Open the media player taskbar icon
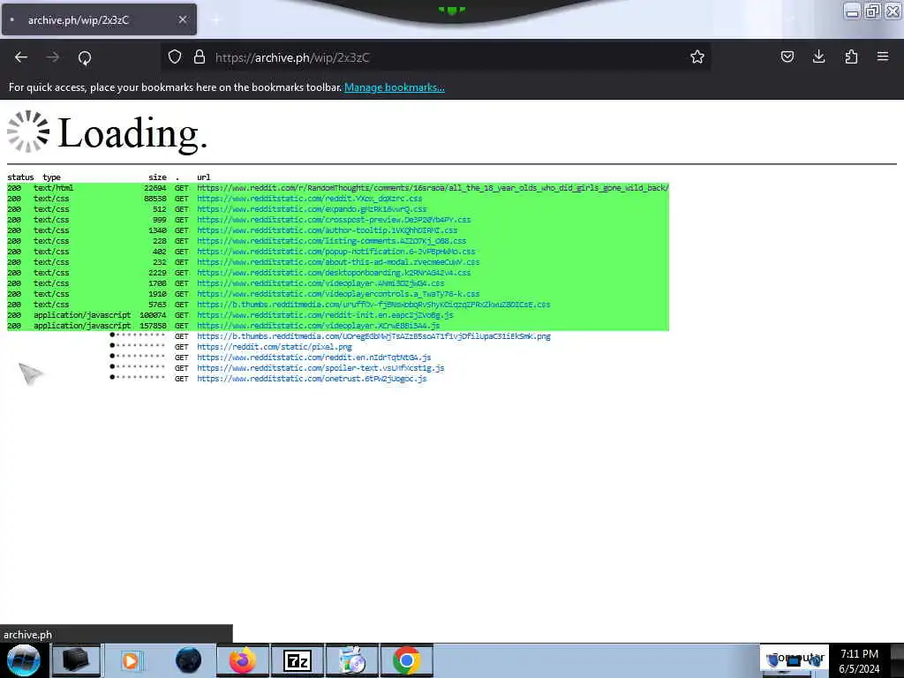Viewport: 904px width, 678px height. (131, 660)
